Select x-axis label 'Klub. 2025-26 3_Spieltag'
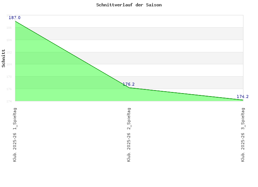Screen dimensions: 258x187 [x=243, y=135]
